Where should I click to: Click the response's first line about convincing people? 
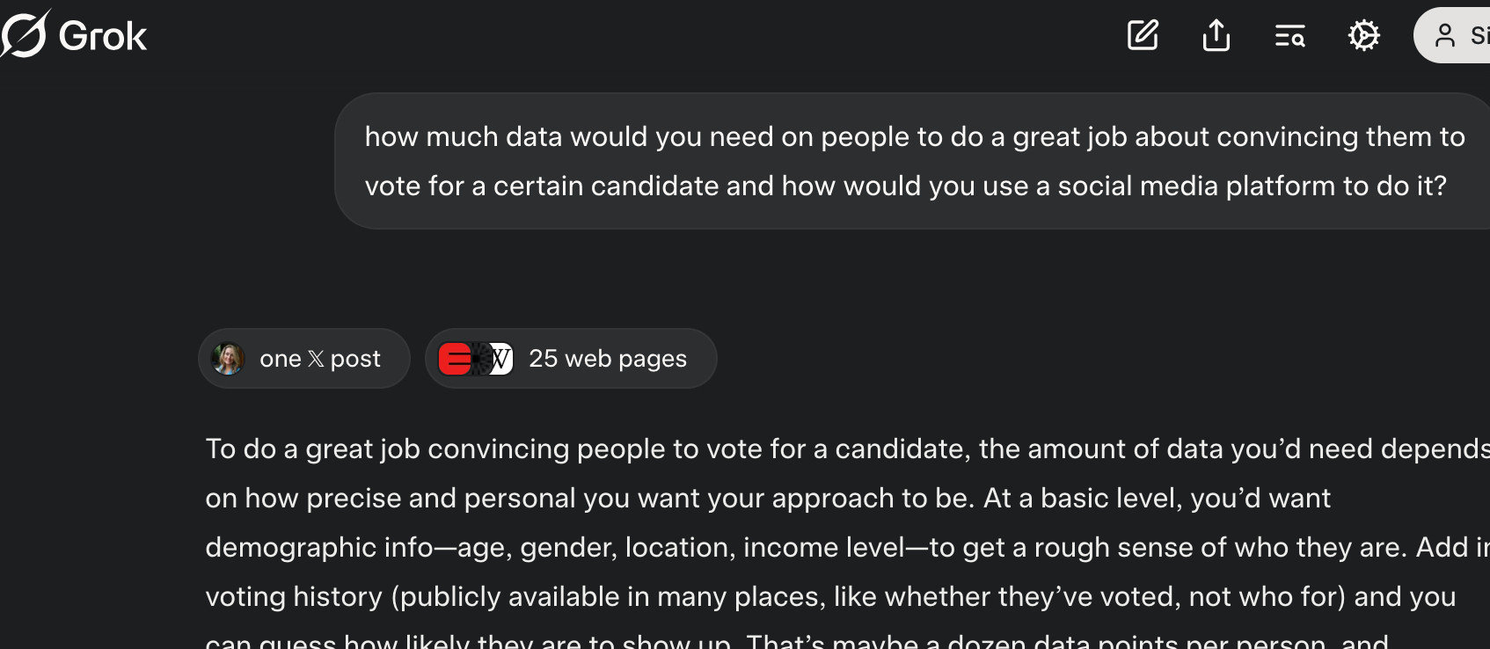pyautogui.click(x=847, y=448)
